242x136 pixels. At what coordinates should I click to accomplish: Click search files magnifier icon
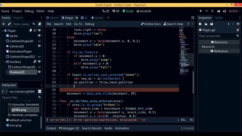(39, 97)
